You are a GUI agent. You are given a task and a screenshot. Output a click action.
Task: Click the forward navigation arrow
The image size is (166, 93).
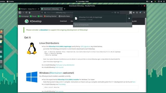(23, 13)
